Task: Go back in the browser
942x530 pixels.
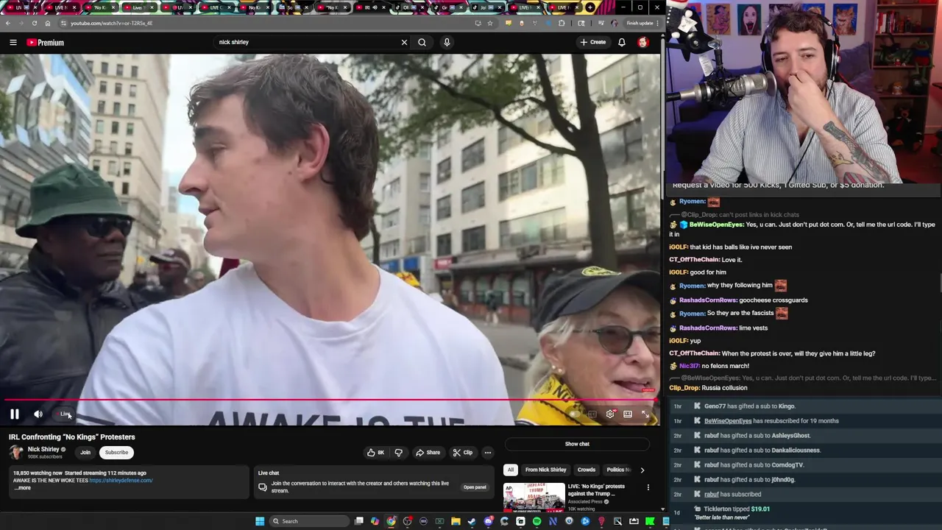Action: 8,23
